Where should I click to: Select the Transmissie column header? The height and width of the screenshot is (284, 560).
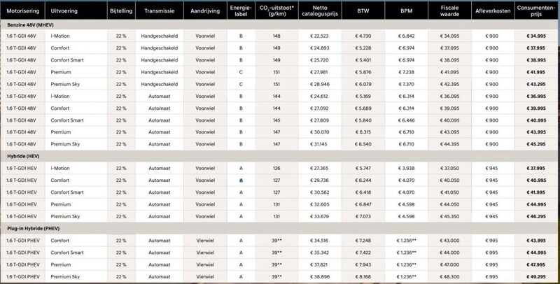[x=160, y=13]
